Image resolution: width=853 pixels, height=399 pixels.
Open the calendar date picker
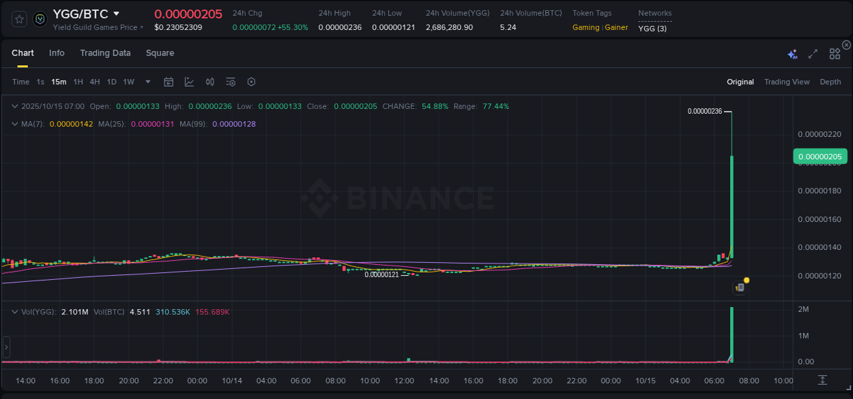[169, 82]
